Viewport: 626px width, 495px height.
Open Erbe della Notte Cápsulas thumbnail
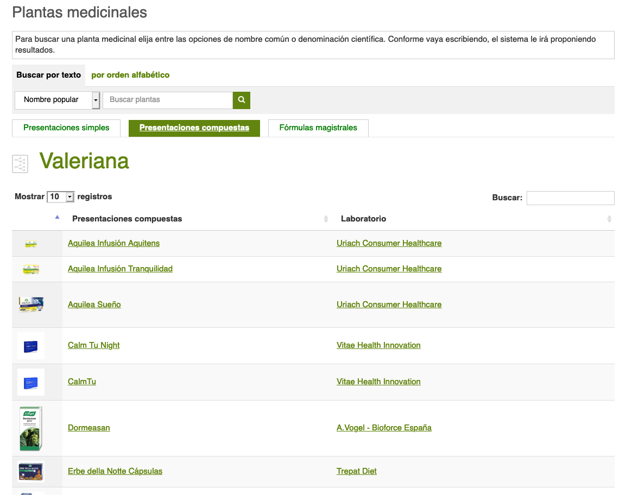[x=31, y=472]
